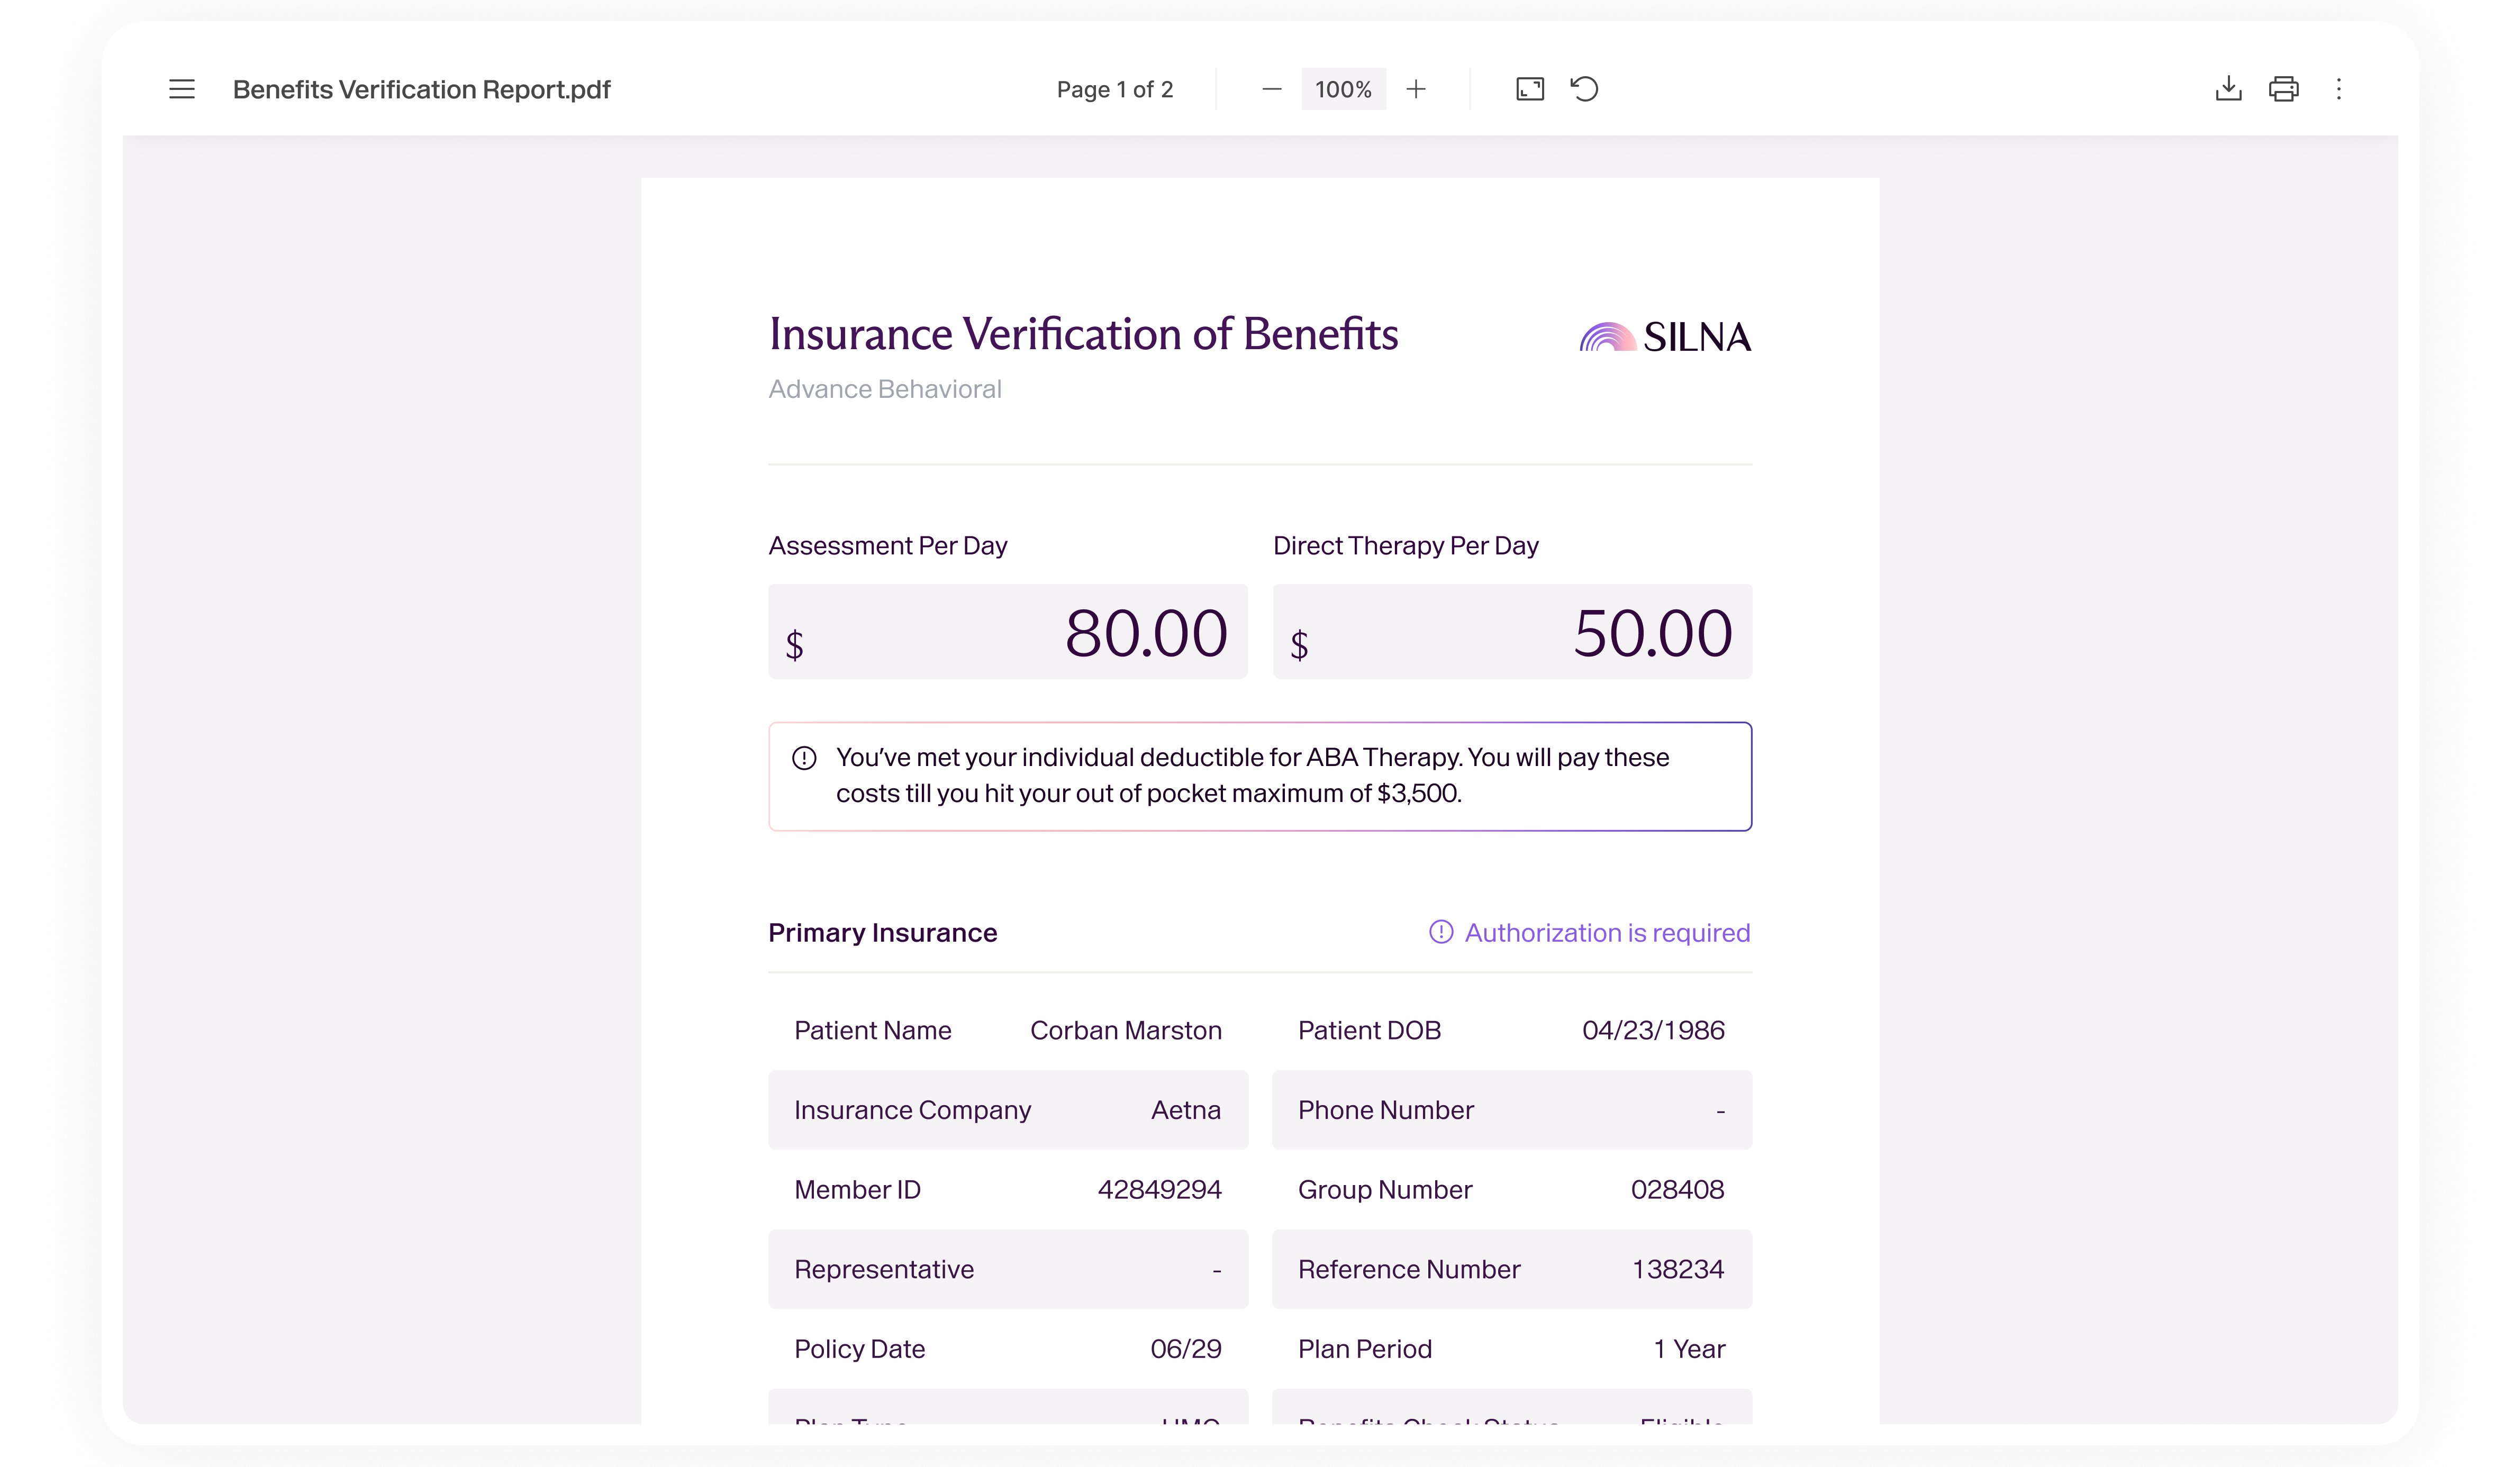This screenshot has width=2520, height=1467.
Task: Select the Member ID value 42849294
Action: click(x=1159, y=1189)
